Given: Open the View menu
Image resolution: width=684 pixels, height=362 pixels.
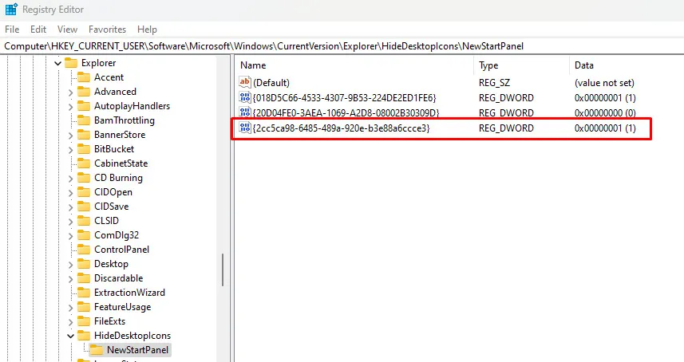Looking at the screenshot, I should [67, 30].
